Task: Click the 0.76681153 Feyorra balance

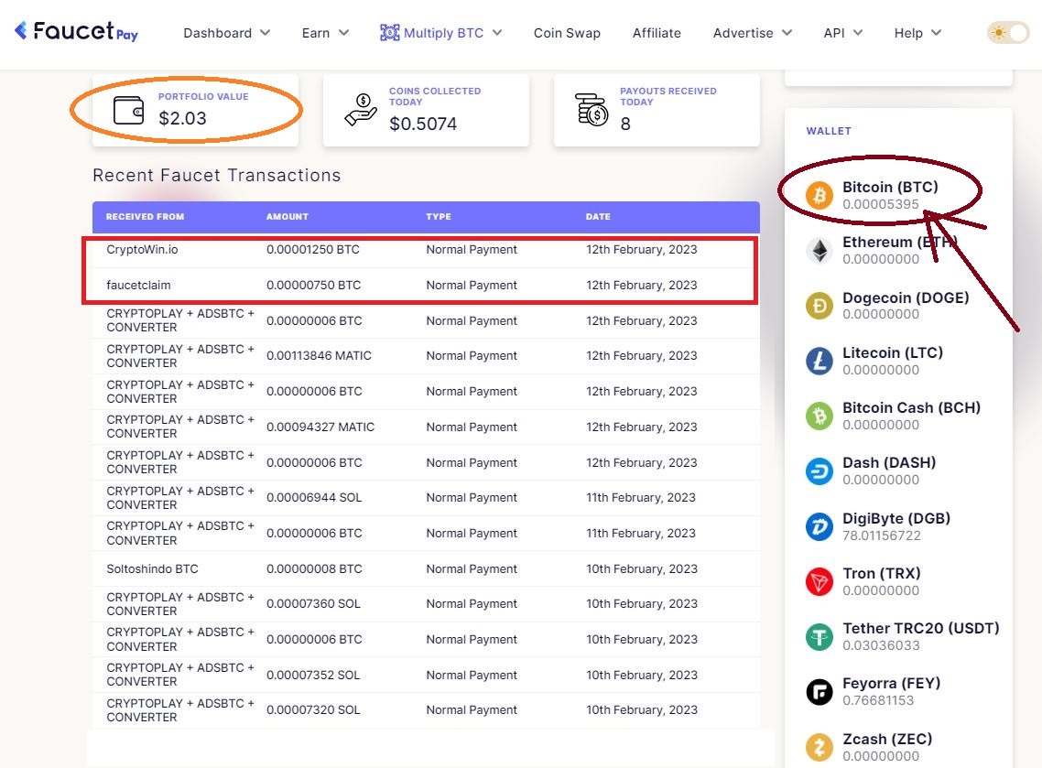Action: pyautogui.click(x=878, y=700)
